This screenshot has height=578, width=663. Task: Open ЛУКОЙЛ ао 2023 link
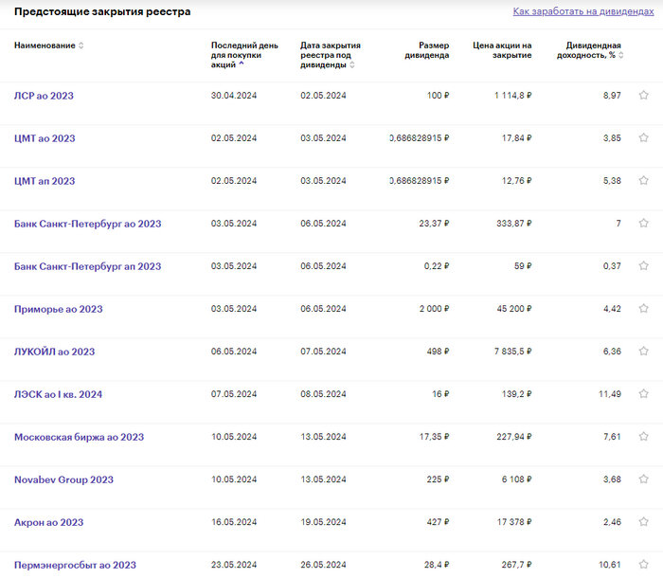(55, 352)
